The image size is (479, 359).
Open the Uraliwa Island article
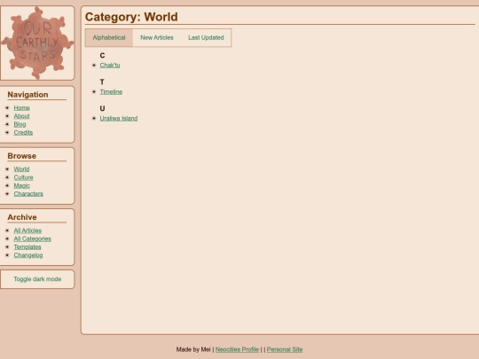click(x=119, y=119)
